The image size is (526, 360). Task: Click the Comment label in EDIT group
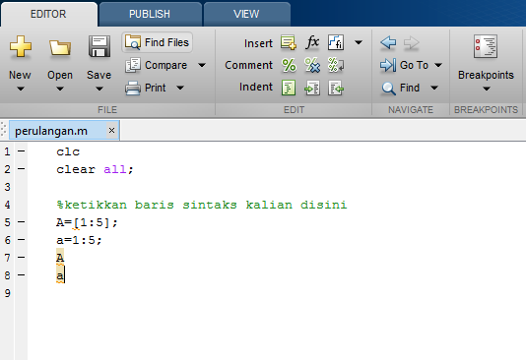pyautogui.click(x=248, y=65)
